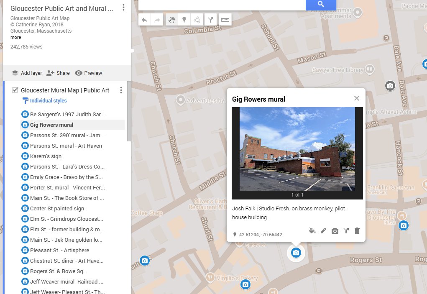
Task: Open the paint bucket style icon in popup
Action: click(x=312, y=230)
